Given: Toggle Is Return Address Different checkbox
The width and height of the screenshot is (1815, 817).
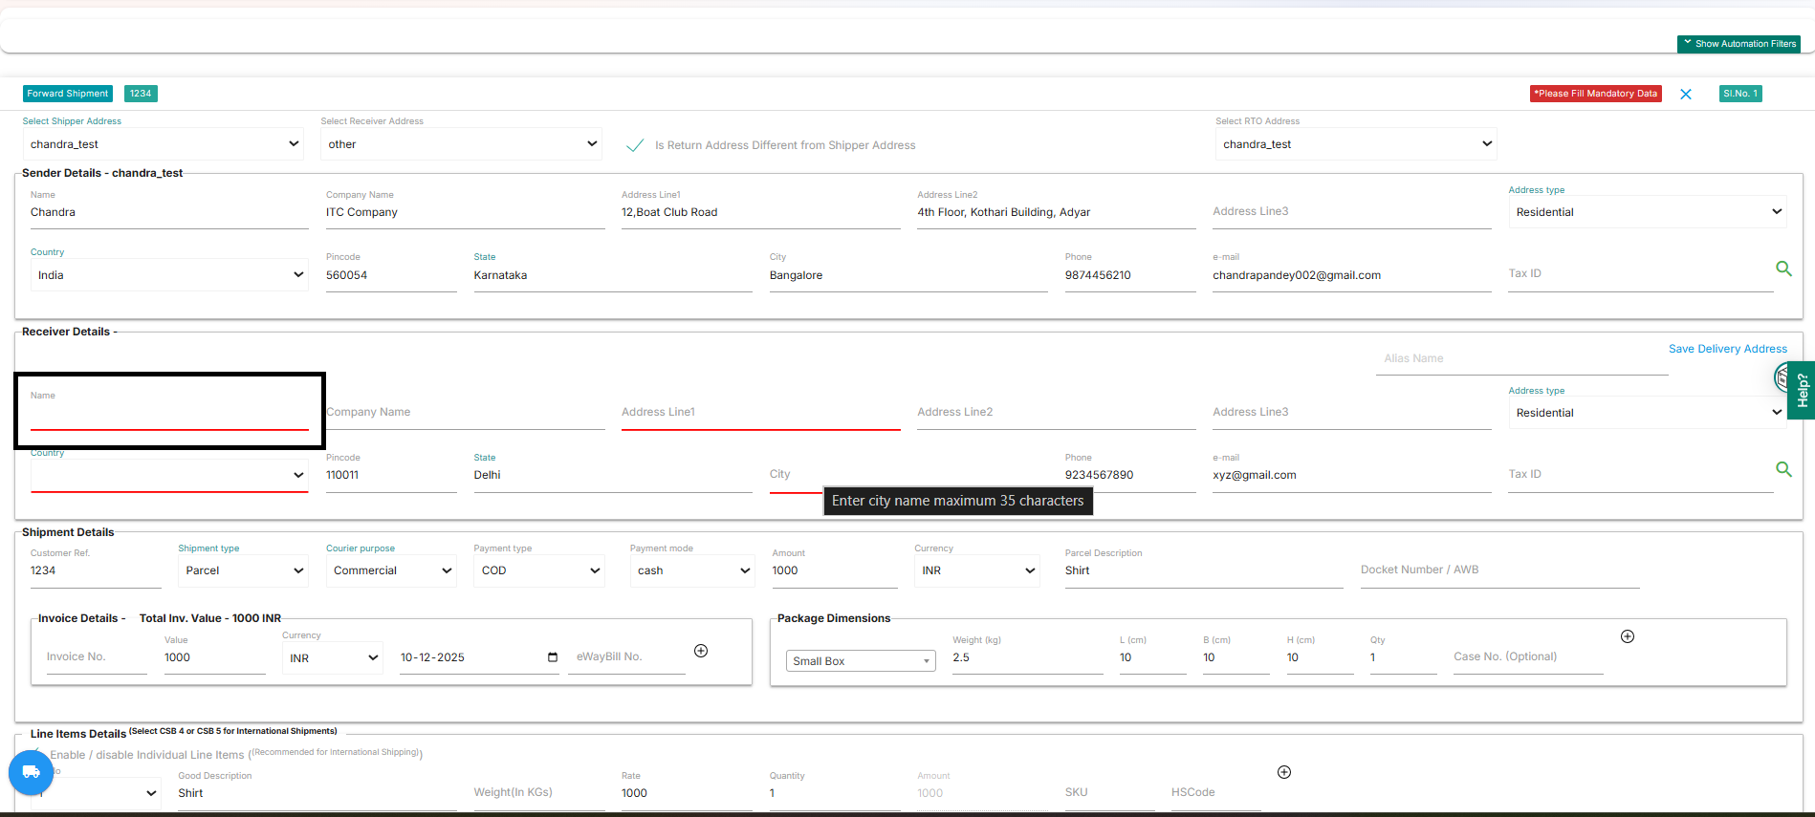Looking at the screenshot, I should (635, 145).
